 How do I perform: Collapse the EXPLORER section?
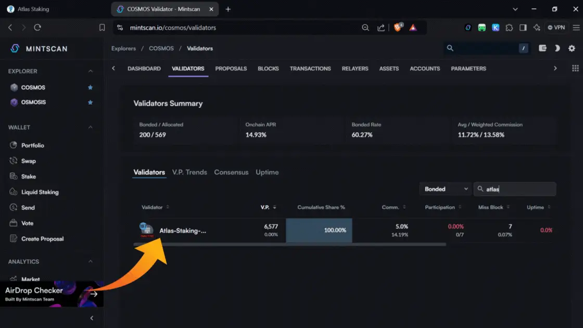click(x=90, y=71)
